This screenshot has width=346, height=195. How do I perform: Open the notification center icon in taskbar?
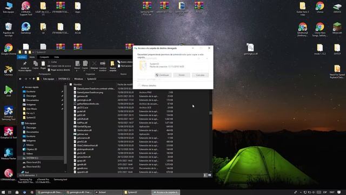click(x=339, y=192)
